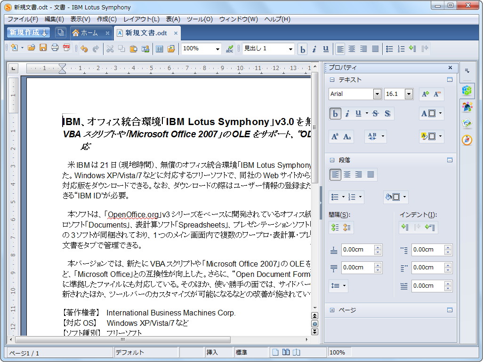The height and width of the screenshot is (362, 483).
Task: Click the spell check abc icon
Action: coord(229,49)
